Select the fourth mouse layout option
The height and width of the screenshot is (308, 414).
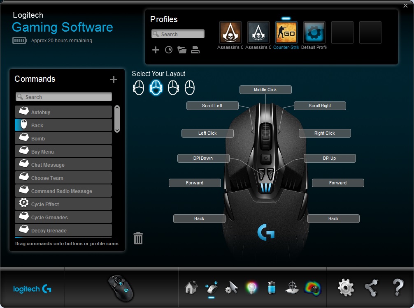click(x=190, y=88)
